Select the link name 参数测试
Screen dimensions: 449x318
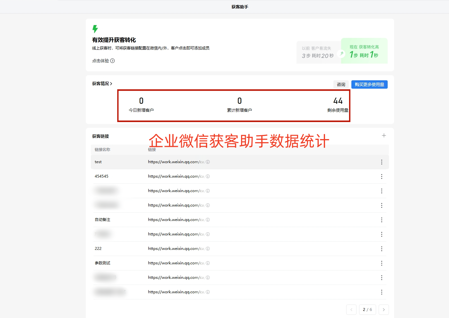(x=102, y=263)
